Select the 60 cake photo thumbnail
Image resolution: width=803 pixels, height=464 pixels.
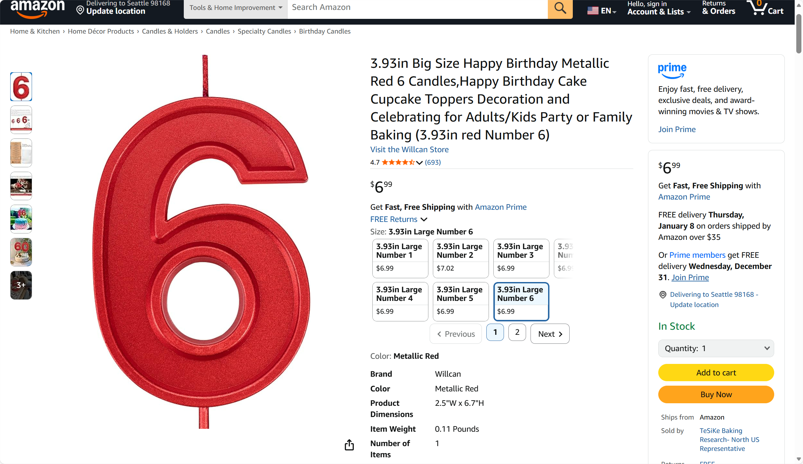coord(21,252)
